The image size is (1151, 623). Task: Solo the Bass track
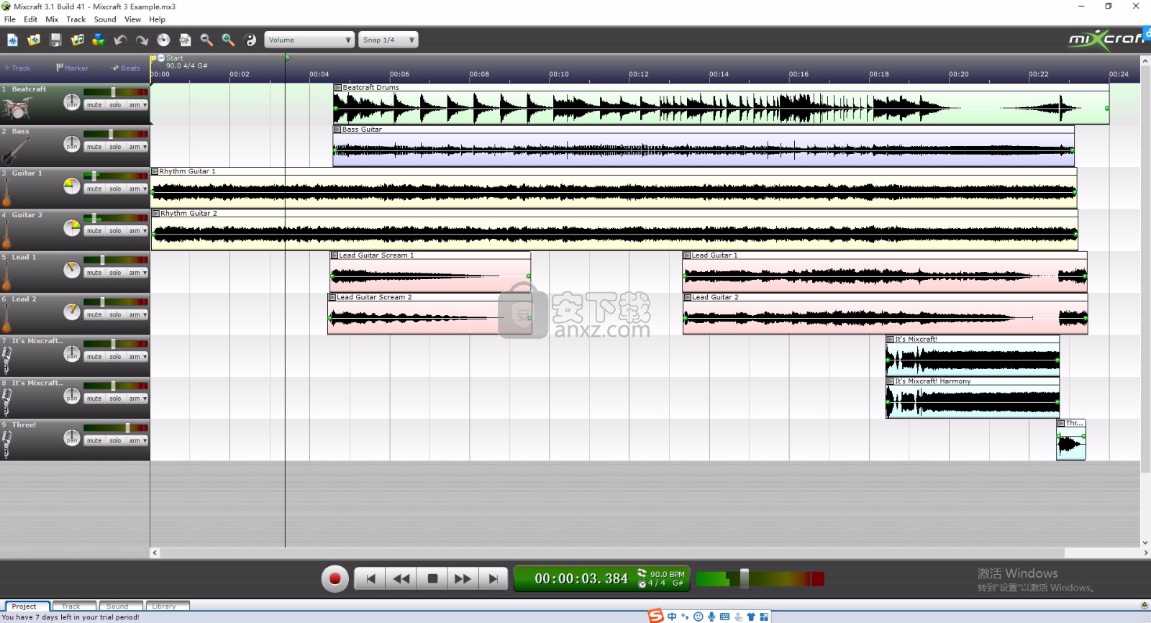(115, 147)
